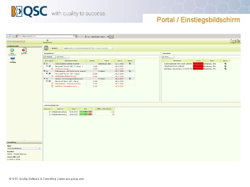Image resolution: width=250 pixels, height=187 pixels.
Task: Click orange defect icon of Maßabweichung row
Action: pyautogui.click(x=52, y=69)
